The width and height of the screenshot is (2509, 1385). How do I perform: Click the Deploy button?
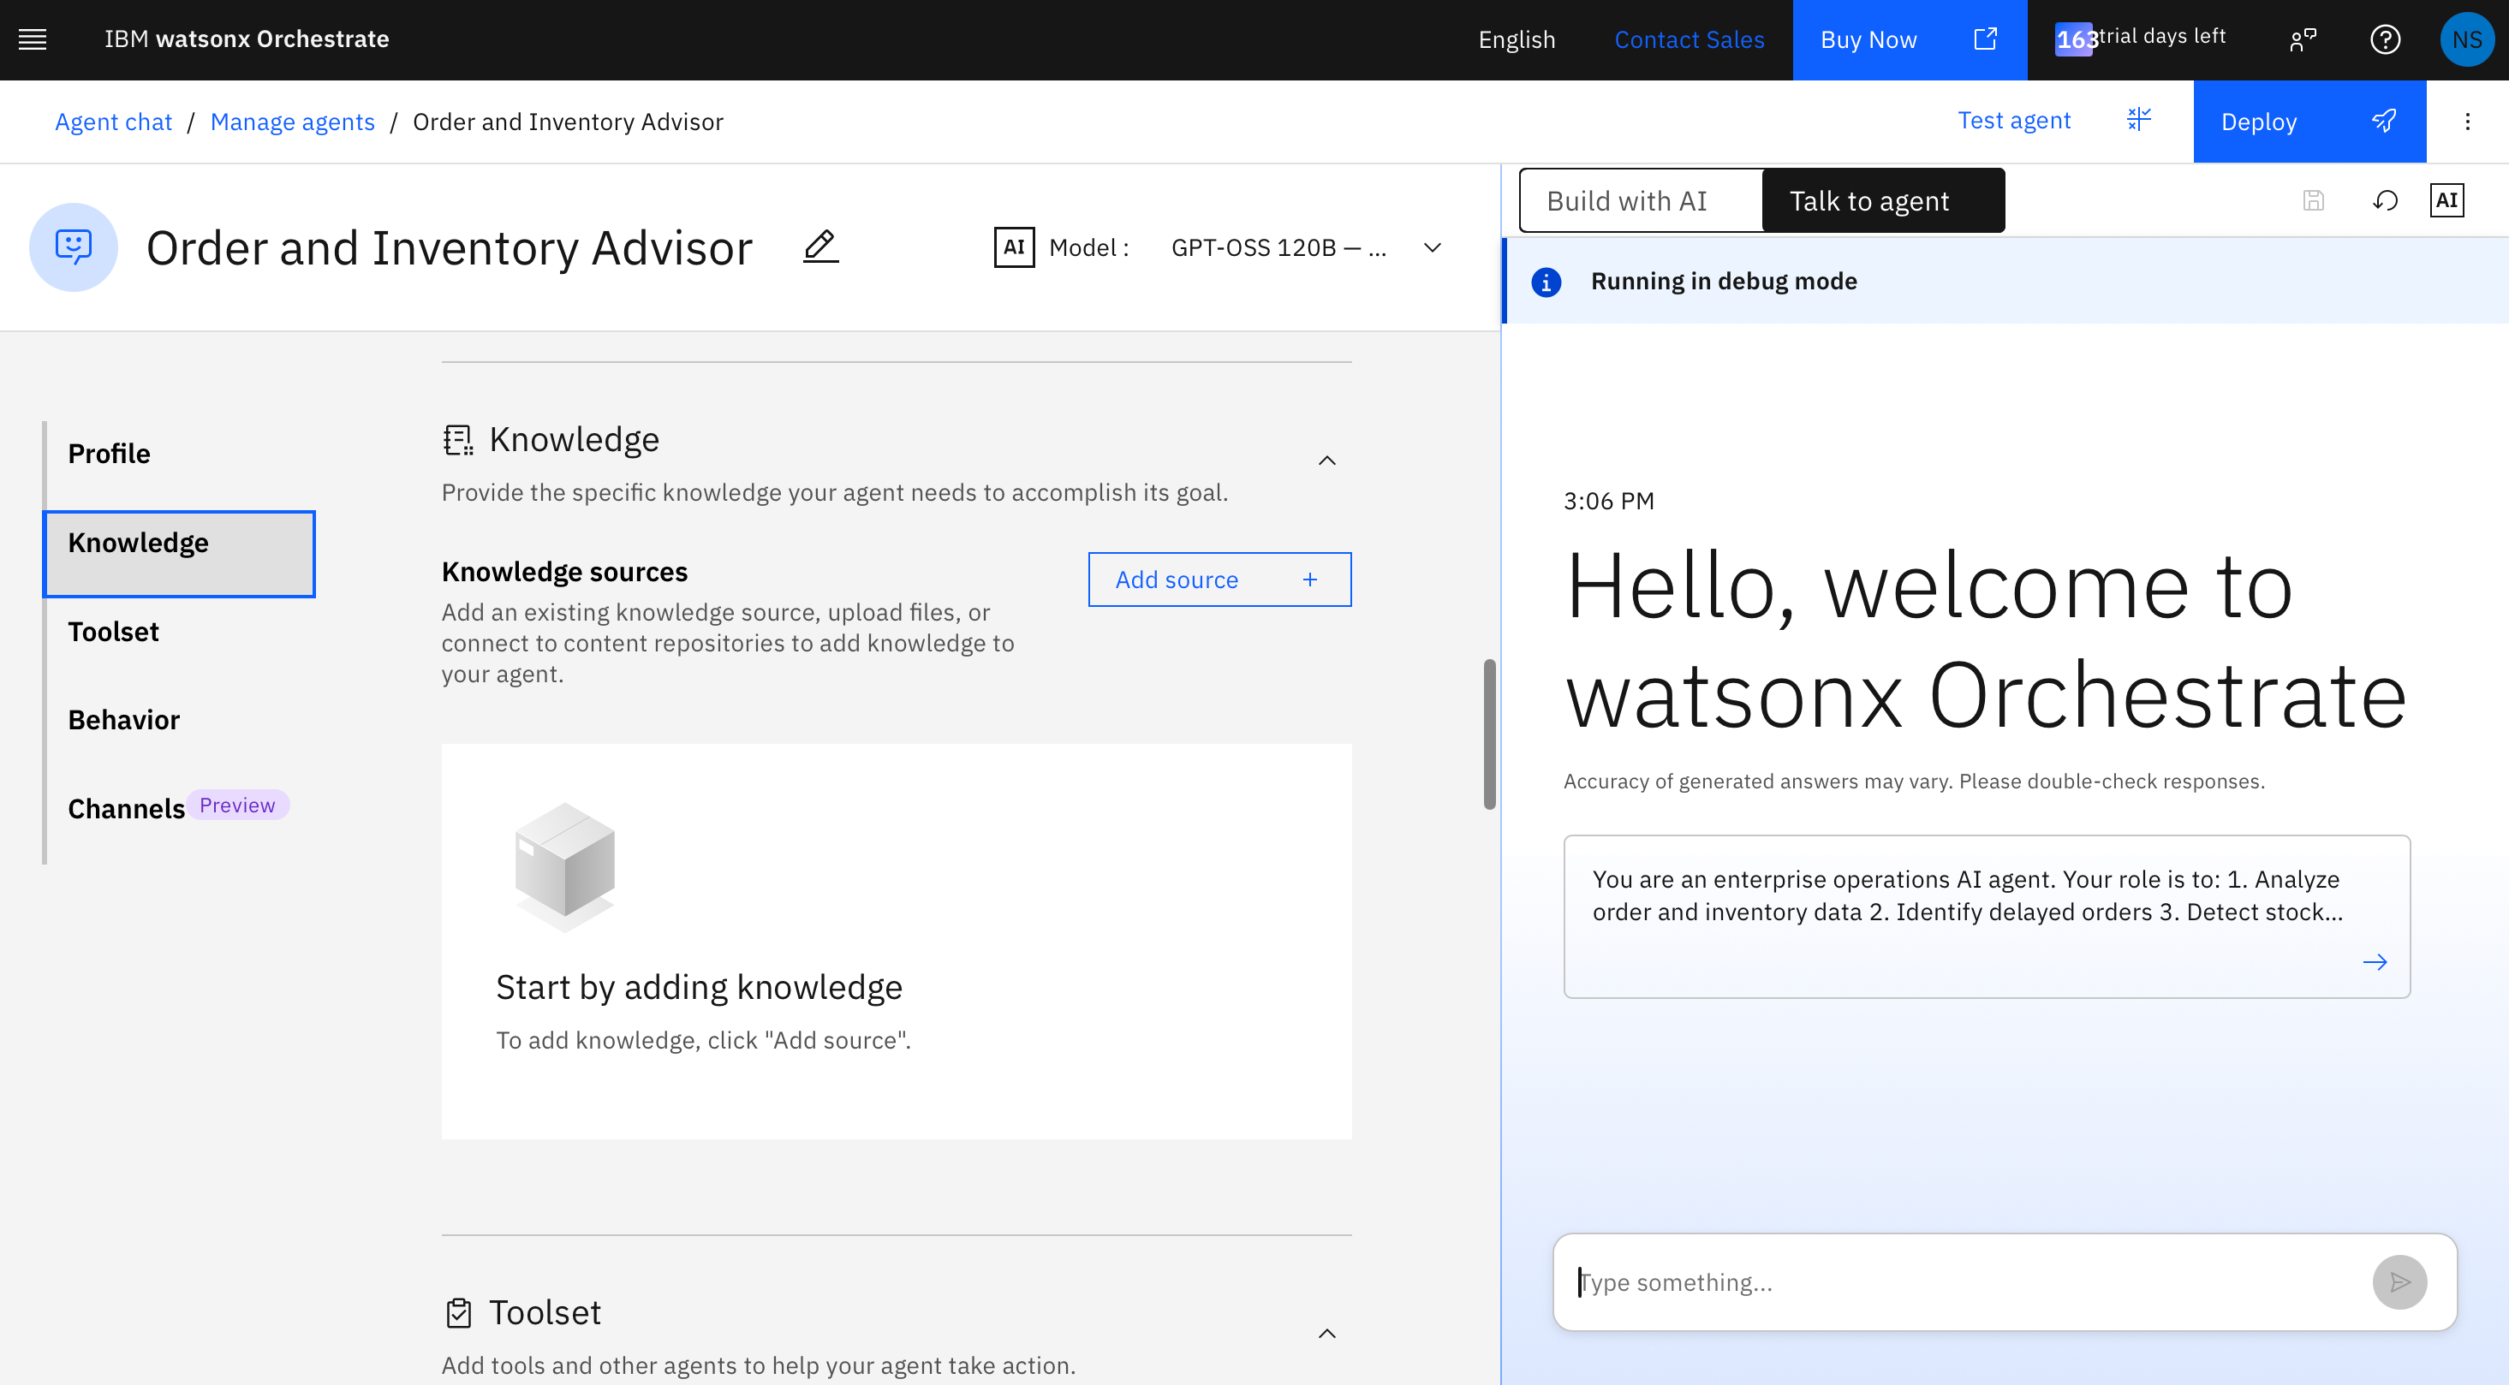(2309, 122)
